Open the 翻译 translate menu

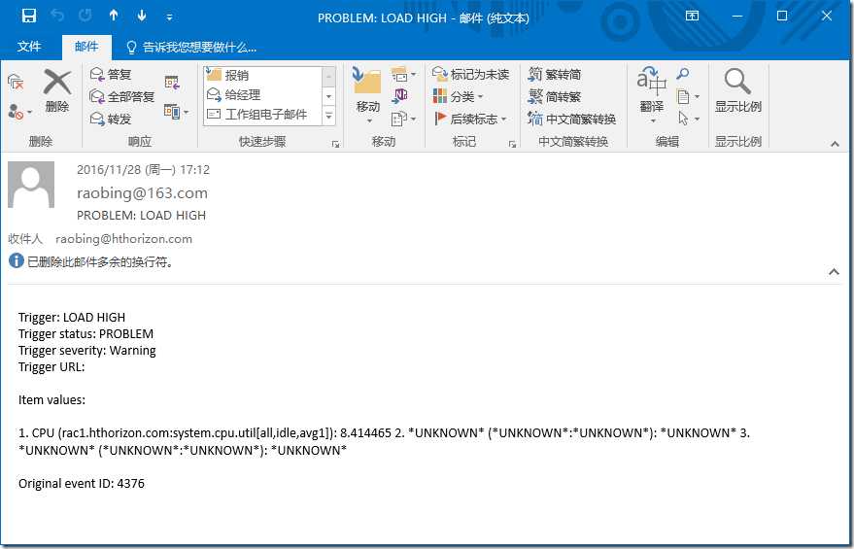tap(652, 95)
